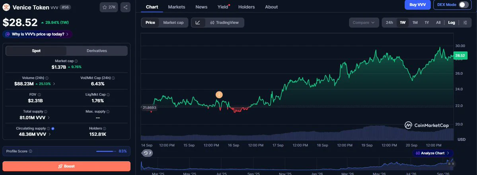The image size is (477, 175).
Task: Click info icon beside Total supply
Action: click(46, 112)
